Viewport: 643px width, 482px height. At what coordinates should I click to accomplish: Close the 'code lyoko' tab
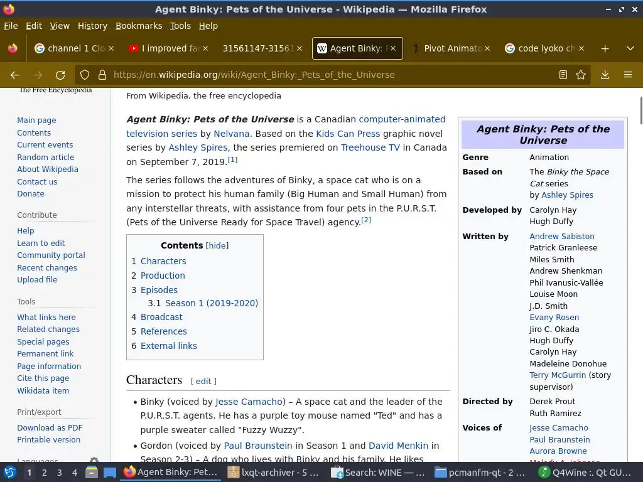[581, 48]
